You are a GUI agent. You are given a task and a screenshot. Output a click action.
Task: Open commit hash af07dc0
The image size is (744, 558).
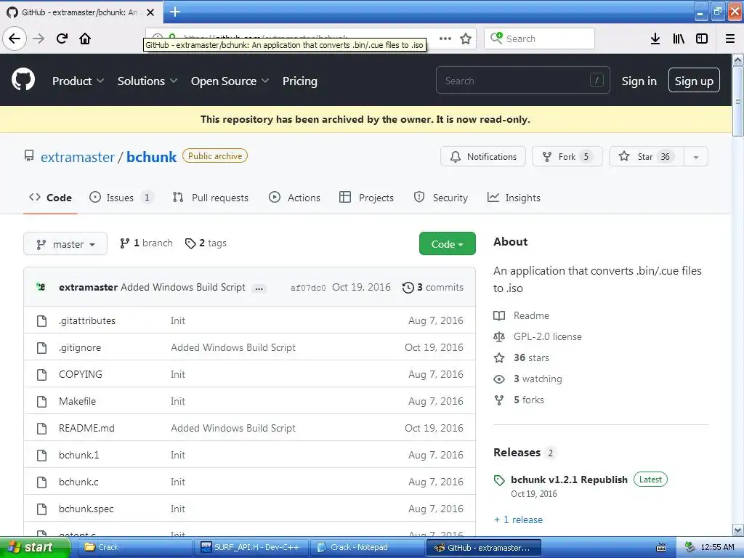[308, 288]
